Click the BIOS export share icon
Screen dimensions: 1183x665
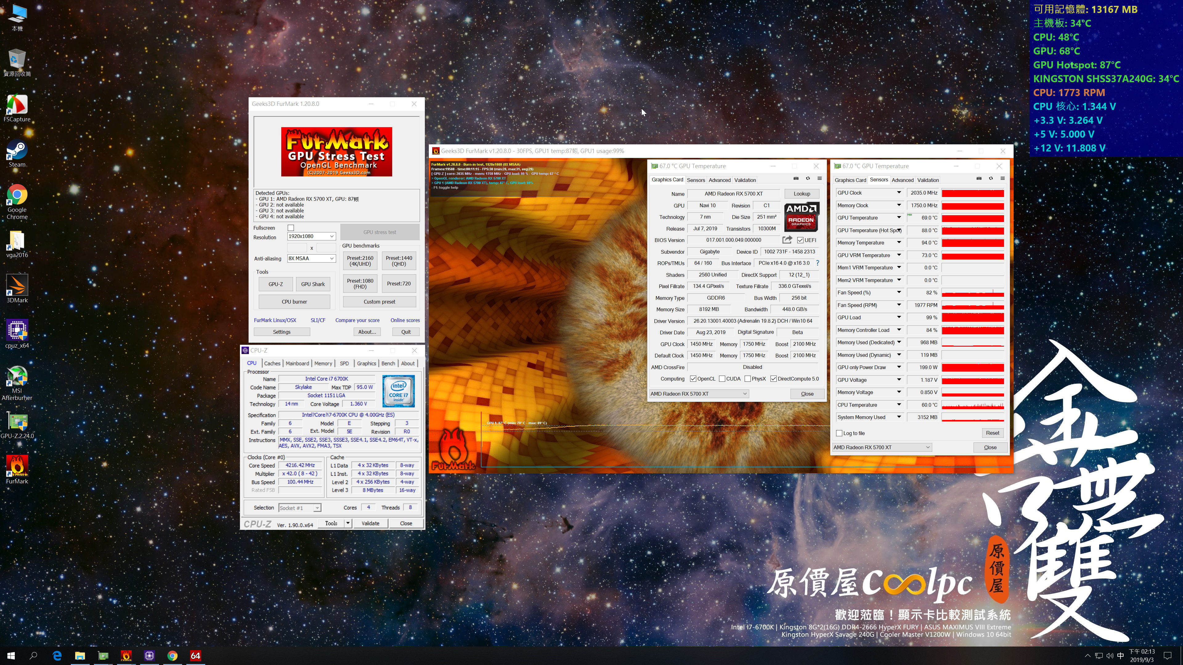click(x=787, y=240)
